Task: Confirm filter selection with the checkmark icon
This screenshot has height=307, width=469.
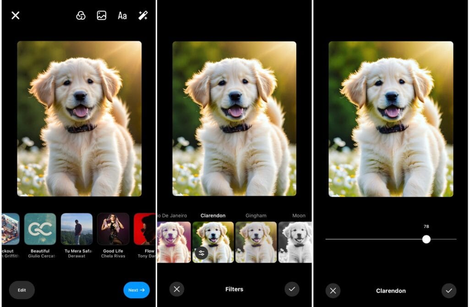Action: [292, 289]
